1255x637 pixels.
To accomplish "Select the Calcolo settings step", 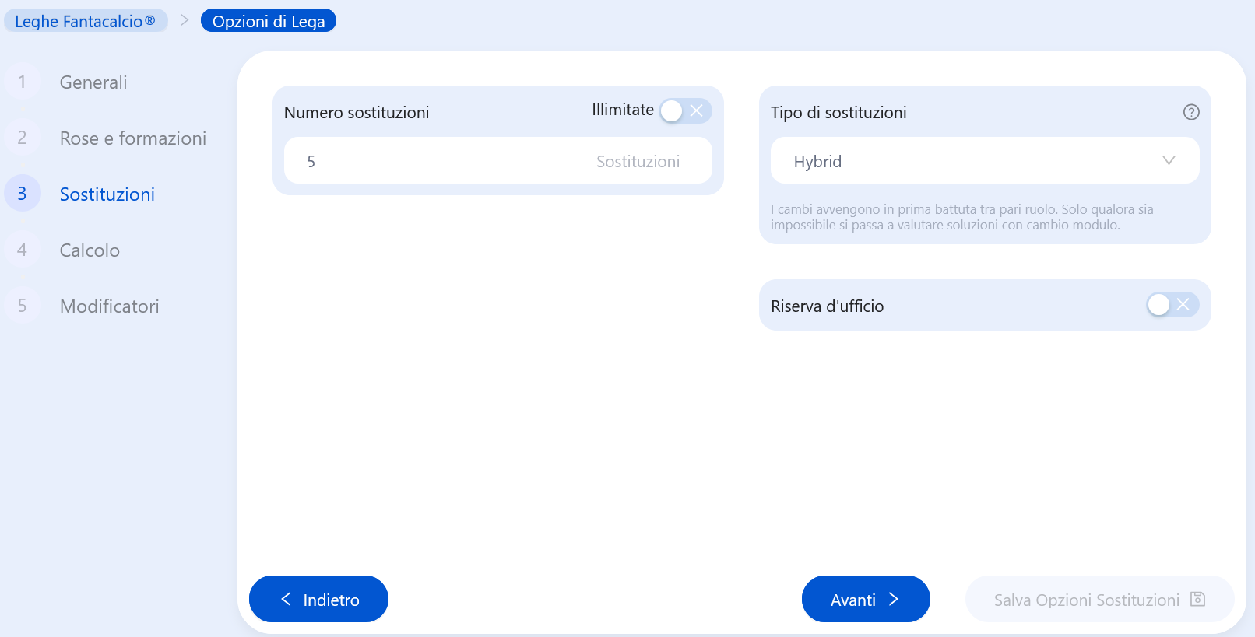I will [x=90, y=250].
